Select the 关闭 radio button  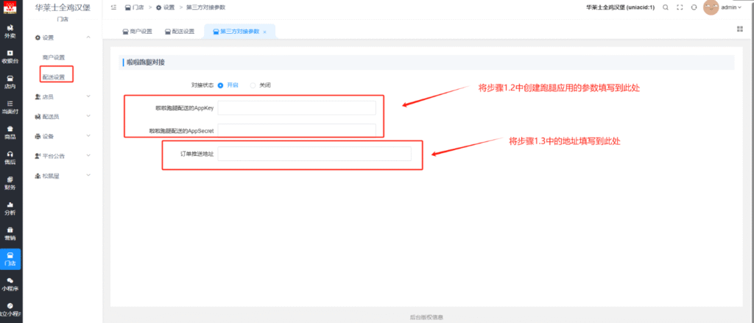254,85
